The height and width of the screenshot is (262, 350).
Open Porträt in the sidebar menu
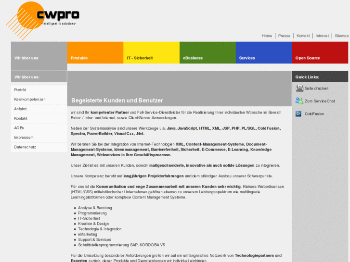tap(39, 90)
